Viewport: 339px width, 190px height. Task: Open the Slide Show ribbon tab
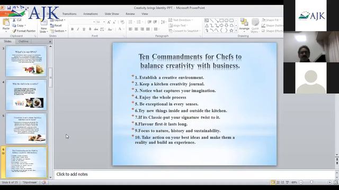(x=112, y=14)
